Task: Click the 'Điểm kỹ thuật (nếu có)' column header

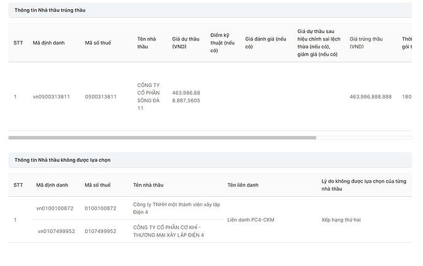Action: click(223, 43)
